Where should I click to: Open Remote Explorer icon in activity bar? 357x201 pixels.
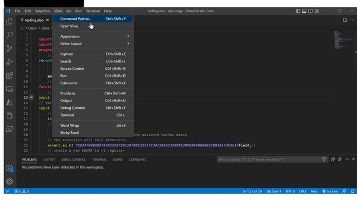9,89
